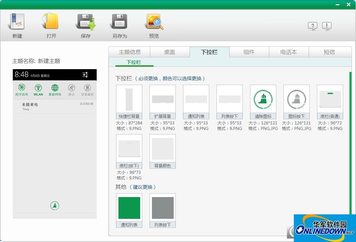Open 预览 (Preview) magnifier icon

(x=154, y=22)
